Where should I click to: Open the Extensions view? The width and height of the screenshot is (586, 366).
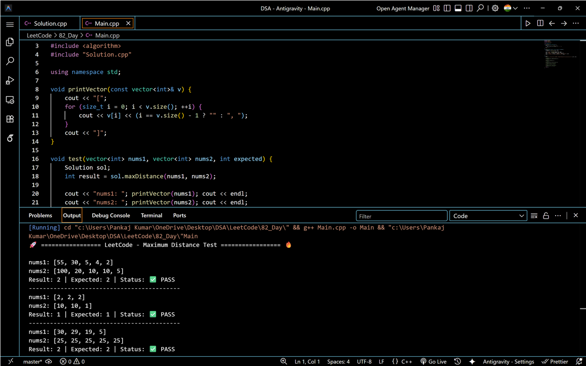(x=10, y=119)
